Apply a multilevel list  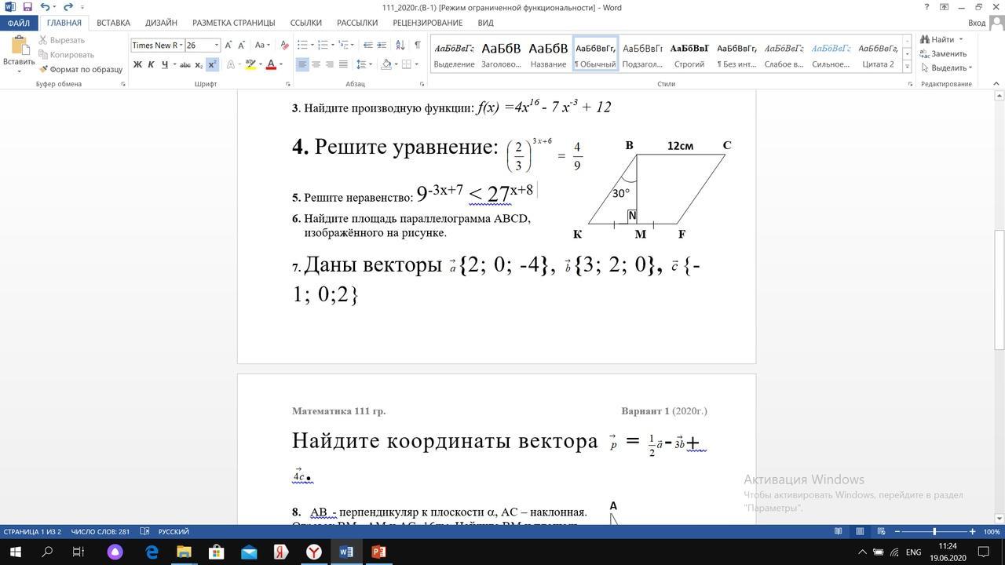[x=344, y=45]
